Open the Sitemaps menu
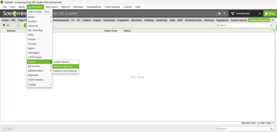277x132 pixels. 77,7
